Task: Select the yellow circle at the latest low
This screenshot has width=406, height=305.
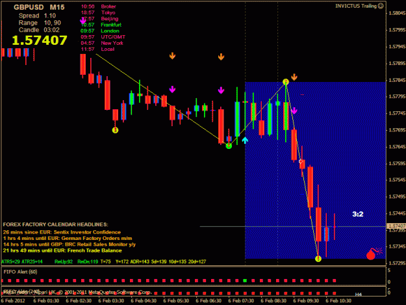Action: 318,259
